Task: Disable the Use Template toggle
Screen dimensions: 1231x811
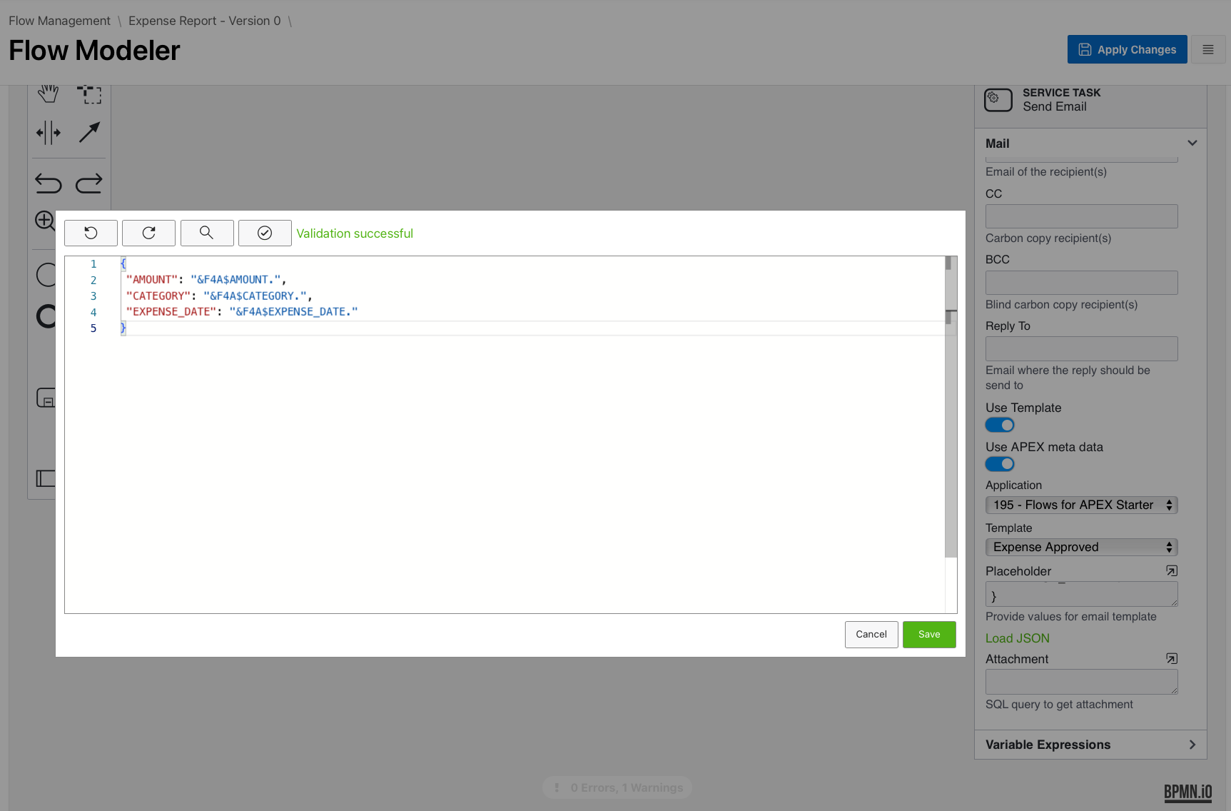Action: (x=999, y=424)
